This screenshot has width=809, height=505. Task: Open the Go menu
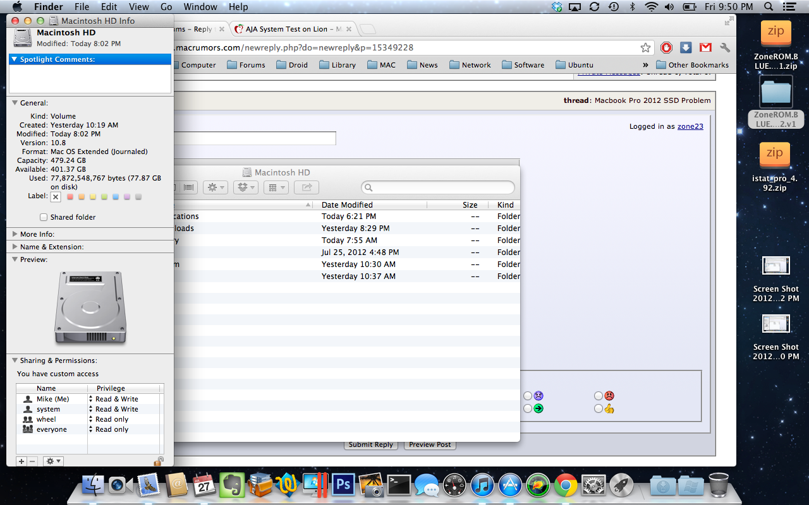click(x=166, y=7)
